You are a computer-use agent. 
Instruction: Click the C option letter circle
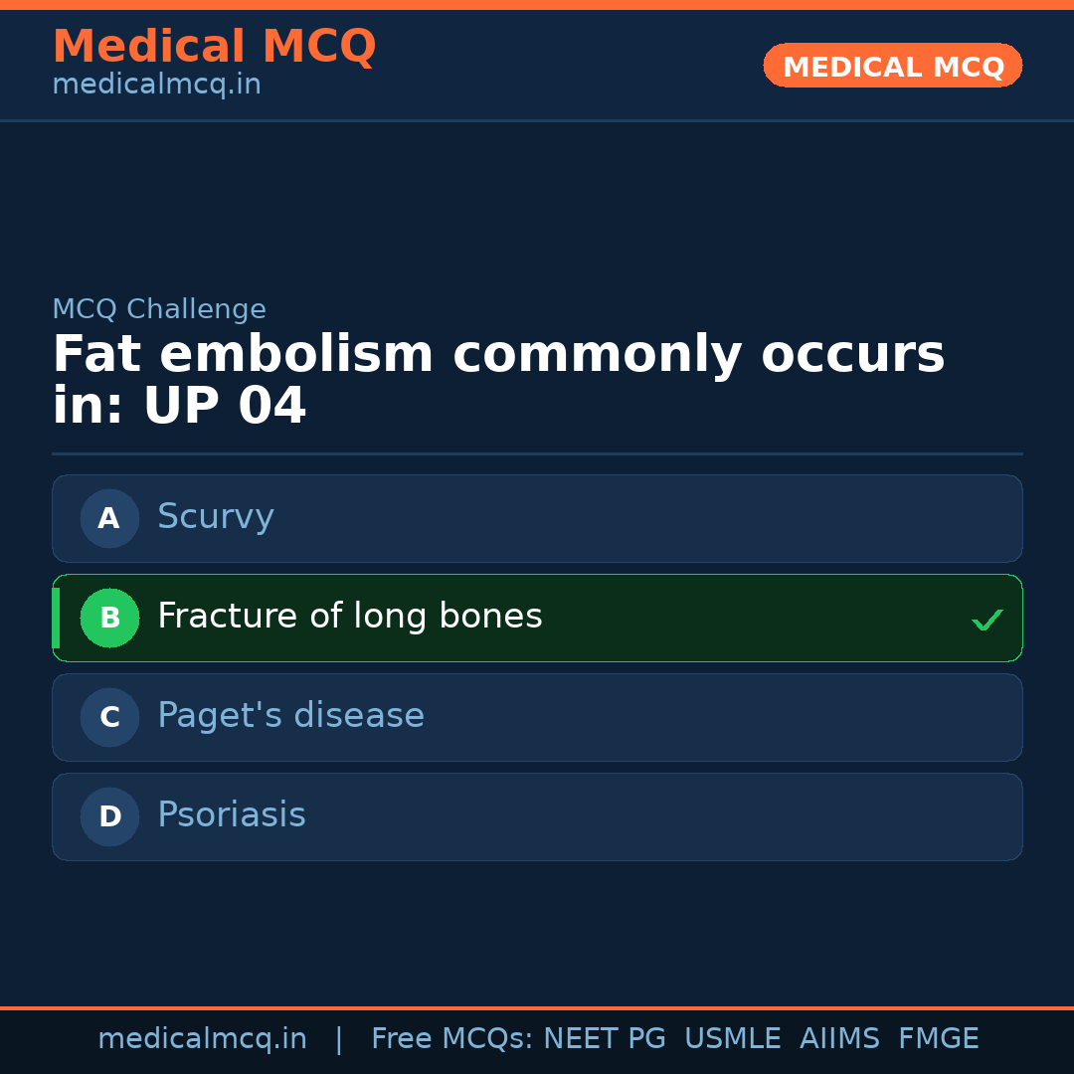[109, 717]
